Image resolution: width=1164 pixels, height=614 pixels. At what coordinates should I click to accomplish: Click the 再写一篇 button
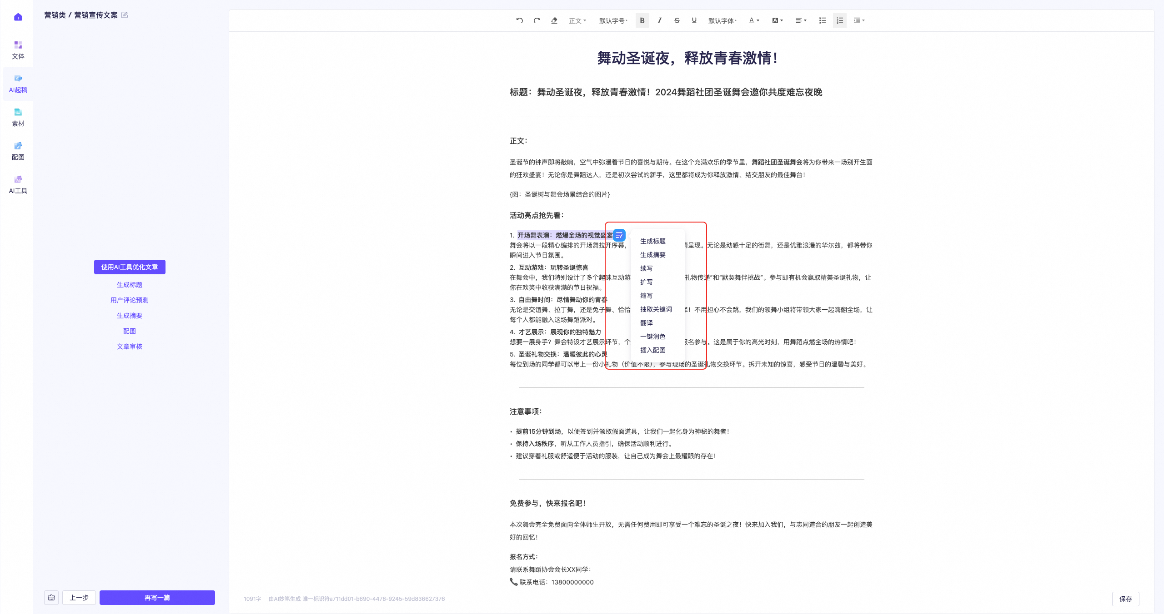click(157, 598)
